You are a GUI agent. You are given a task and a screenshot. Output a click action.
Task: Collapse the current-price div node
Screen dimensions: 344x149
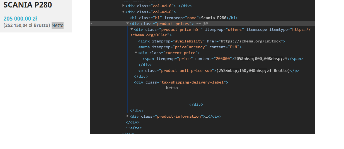click(136, 53)
